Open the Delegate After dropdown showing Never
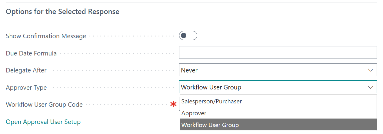Viewport: 383px width, 134px height. (278, 70)
